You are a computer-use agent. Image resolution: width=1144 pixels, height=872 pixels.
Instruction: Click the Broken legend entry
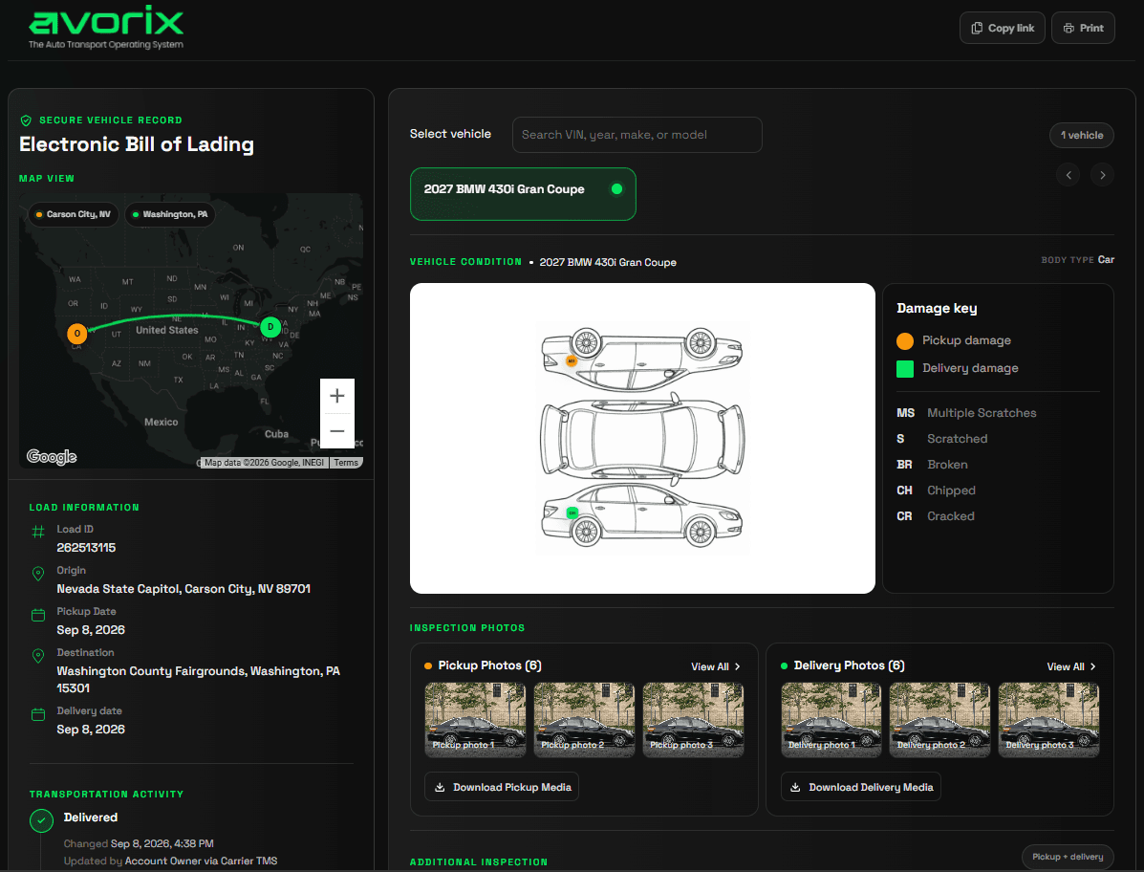click(933, 464)
